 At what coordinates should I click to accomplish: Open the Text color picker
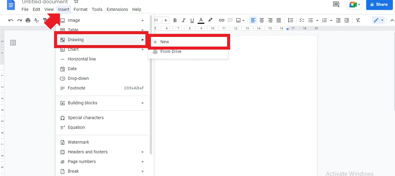click(201, 20)
